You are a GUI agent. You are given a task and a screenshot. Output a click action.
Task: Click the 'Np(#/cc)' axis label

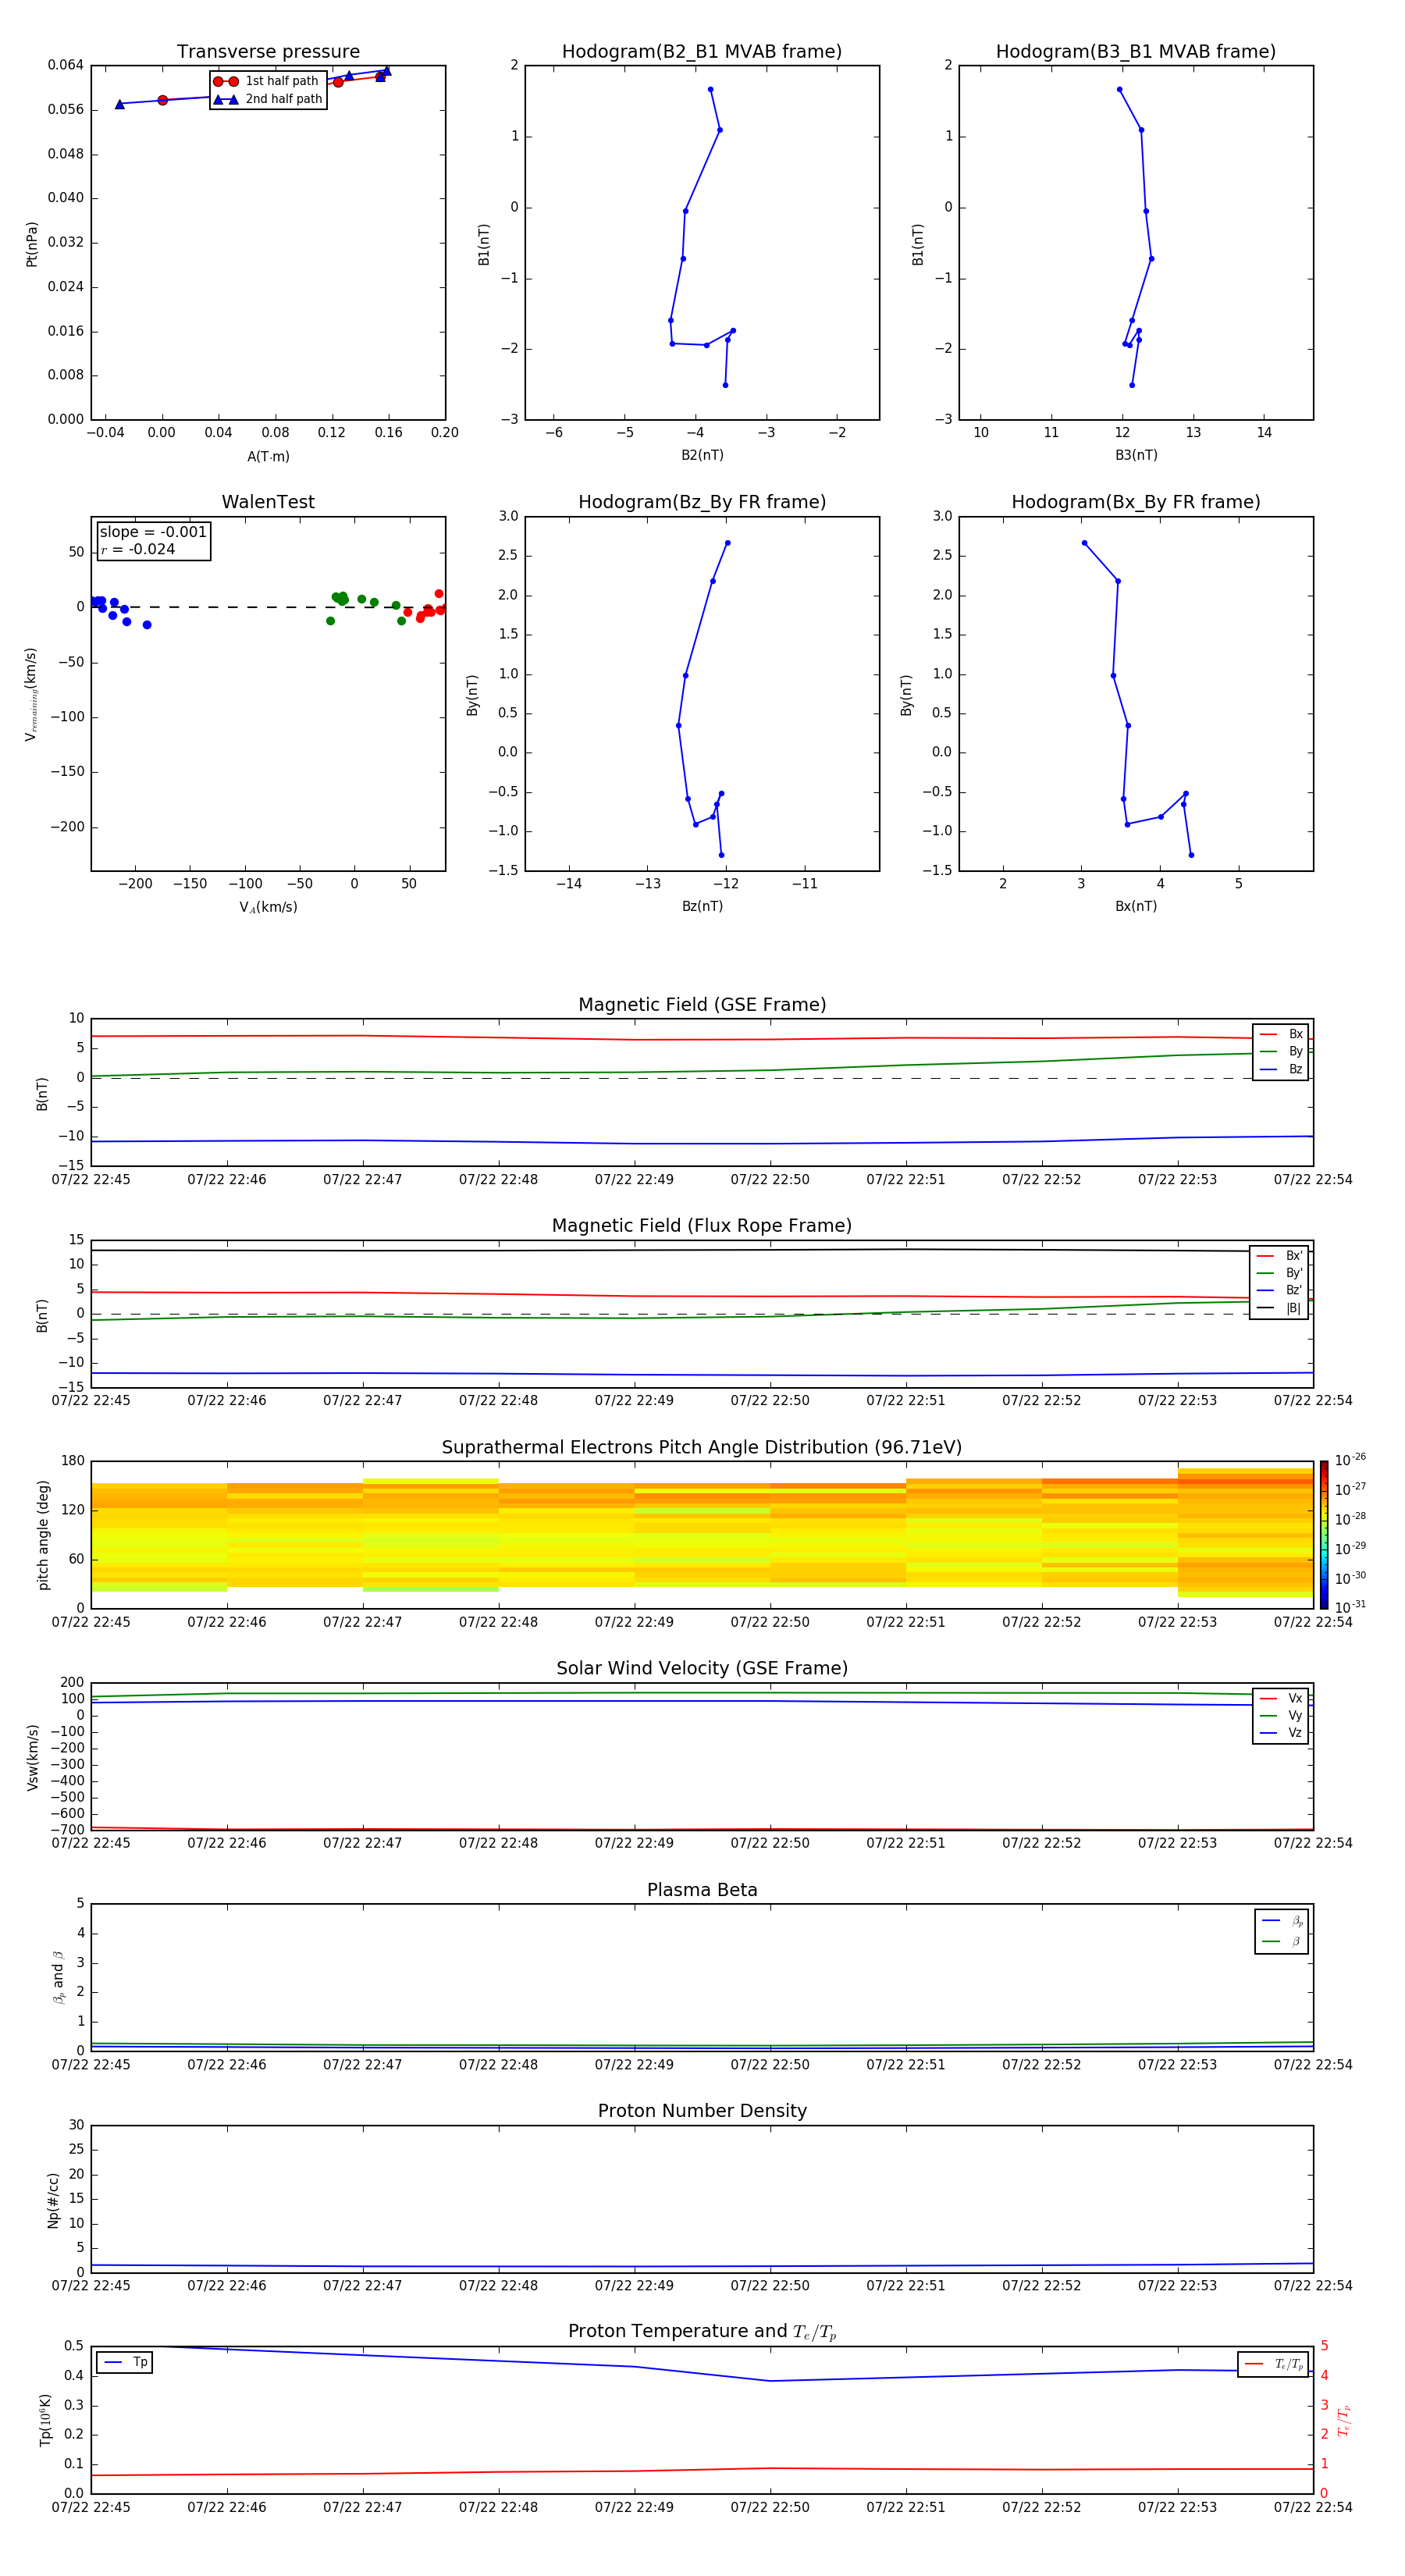(53, 2199)
